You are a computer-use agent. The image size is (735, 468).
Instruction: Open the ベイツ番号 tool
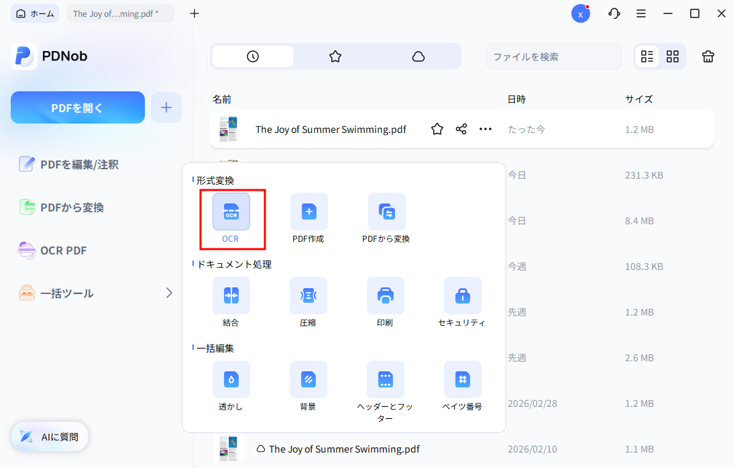[462, 379]
